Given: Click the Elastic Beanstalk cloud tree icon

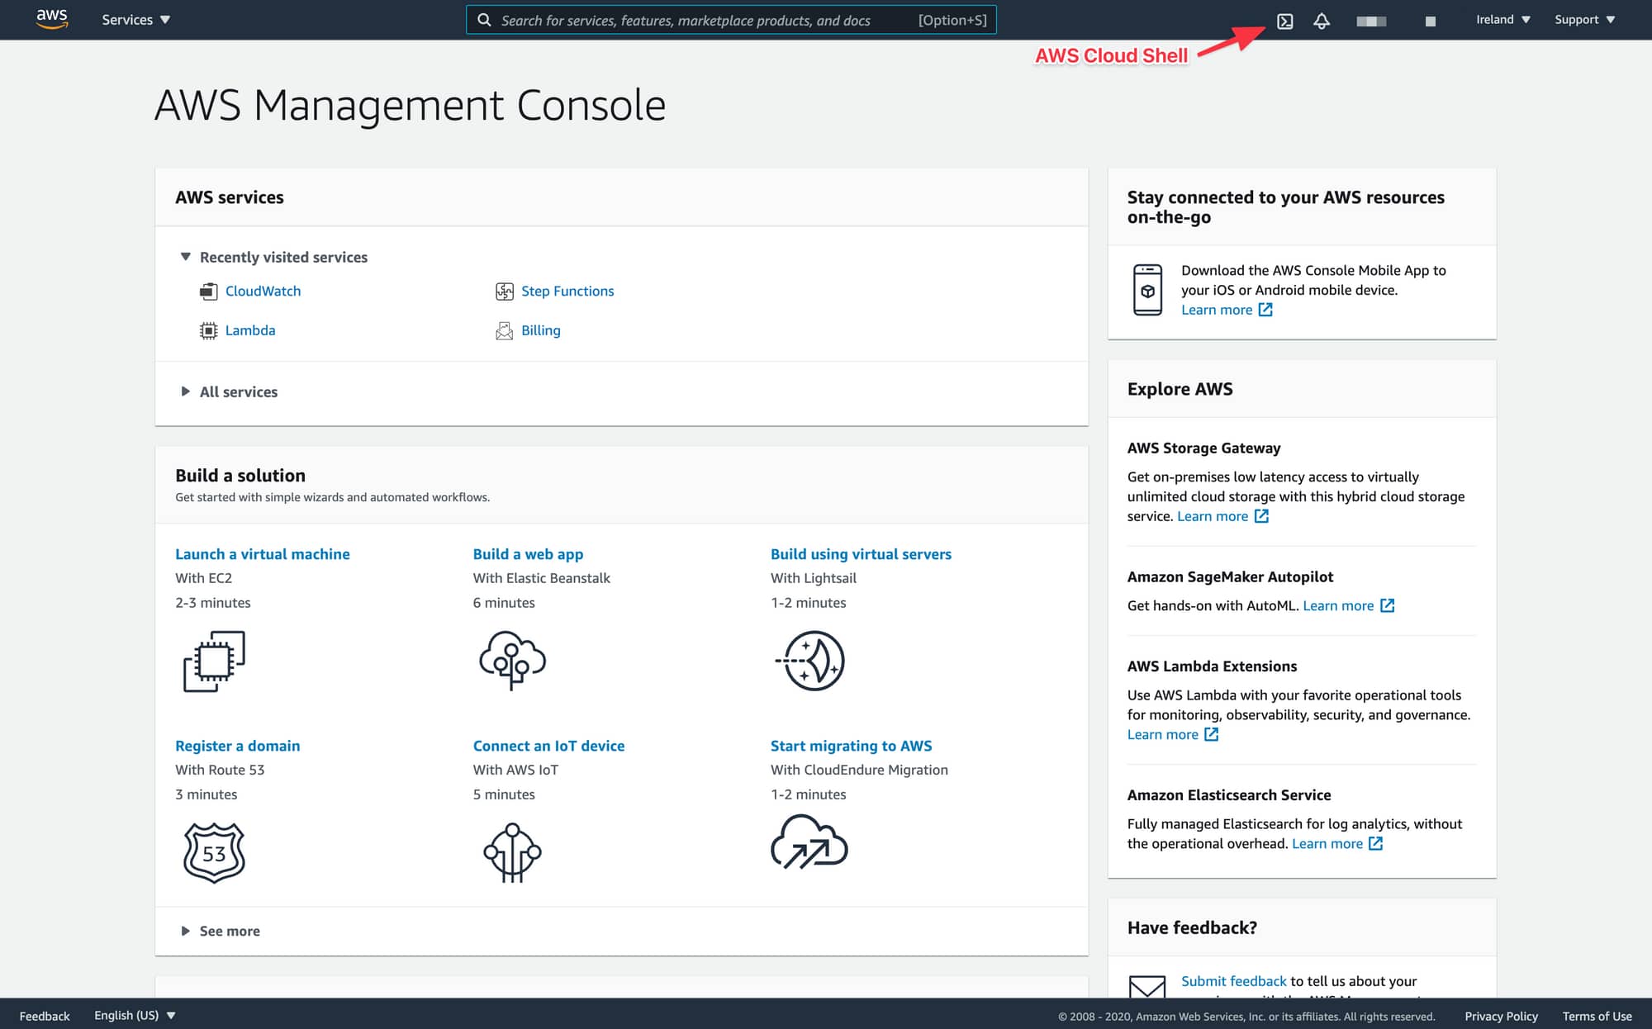Looking at the screenshot, I should pos(513,661).
